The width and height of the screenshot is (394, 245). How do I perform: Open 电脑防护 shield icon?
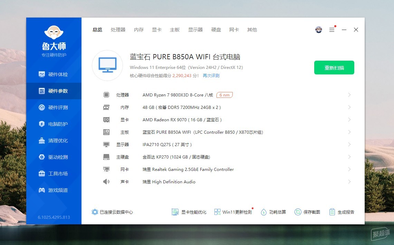coord(42,124)
